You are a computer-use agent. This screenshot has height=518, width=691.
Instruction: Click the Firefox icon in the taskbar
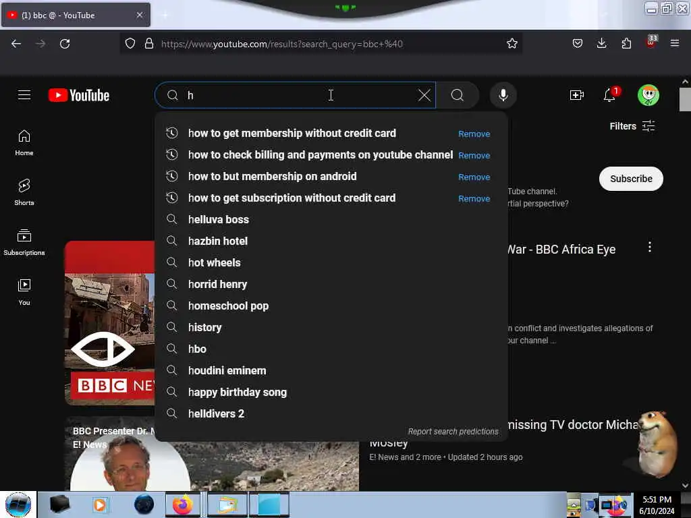click(182, 505)
